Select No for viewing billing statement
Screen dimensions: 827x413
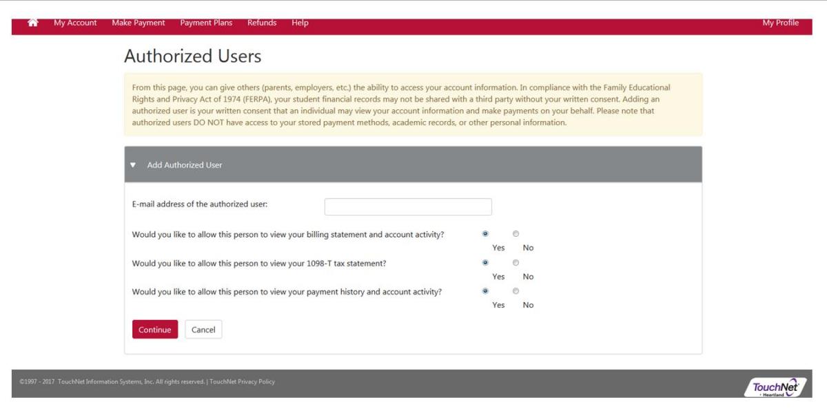(x=515, y=234)
